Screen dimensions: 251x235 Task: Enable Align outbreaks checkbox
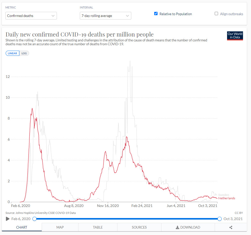pos(216,14)
